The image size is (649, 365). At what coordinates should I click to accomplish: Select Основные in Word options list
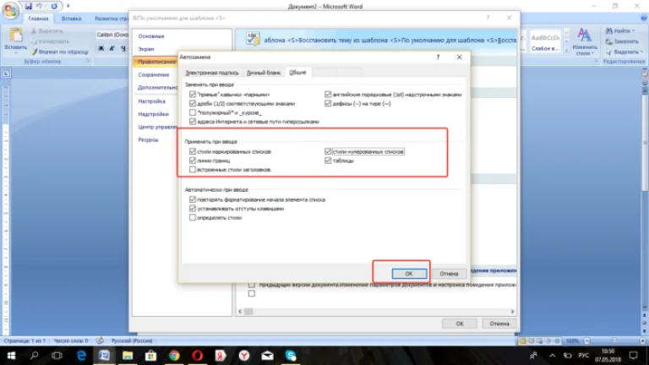[x=151, y=36]
